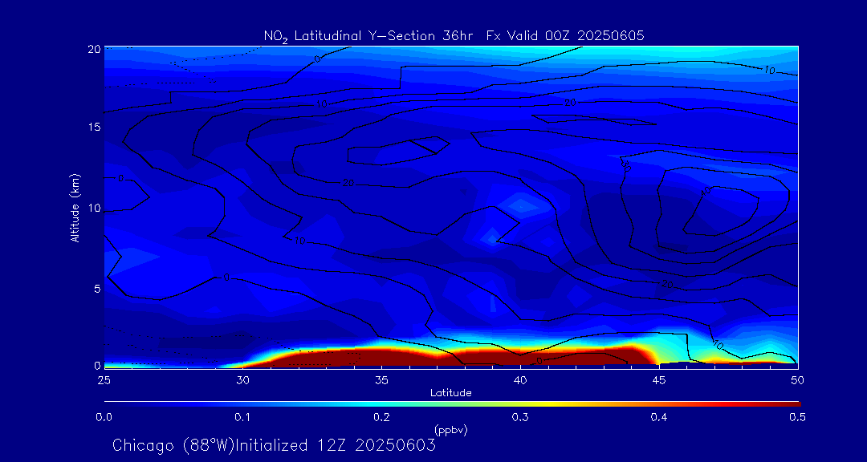Click the contour line label '40' inside the plot

click(706, 191)
